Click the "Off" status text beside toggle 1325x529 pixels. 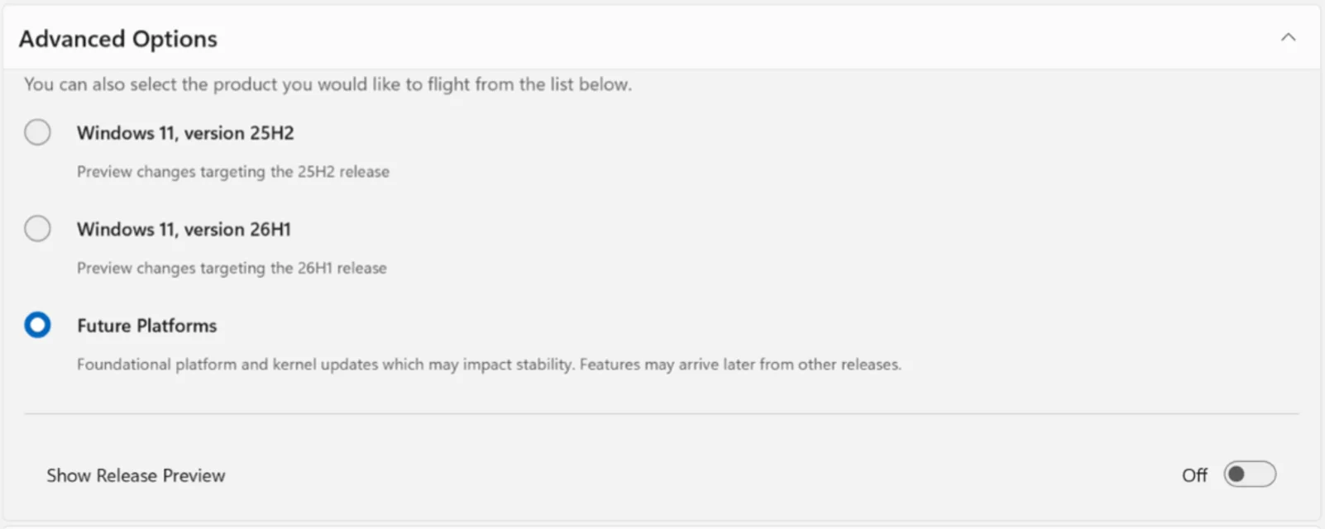tap(1194, 475)
